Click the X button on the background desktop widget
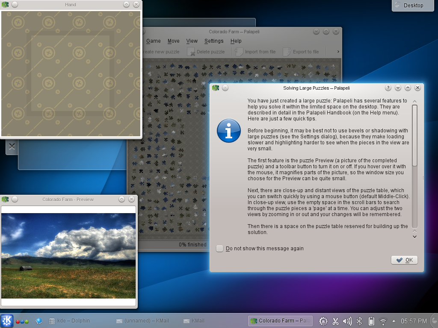 (x=12, y=146)
